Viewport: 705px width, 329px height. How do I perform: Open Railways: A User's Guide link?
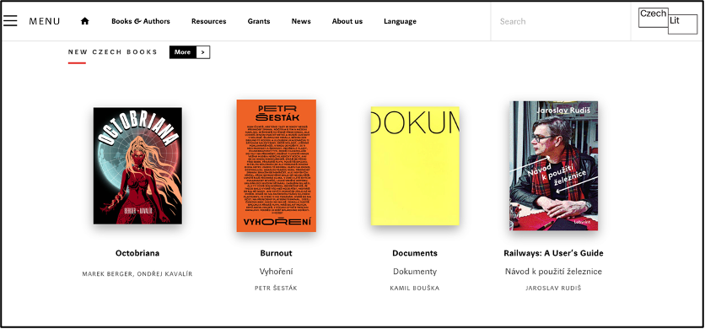tap(553, 253)
